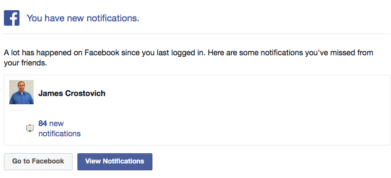Open the '84 new notifications' link
Viewport: 391px width, 178px height.
[59, 129]
